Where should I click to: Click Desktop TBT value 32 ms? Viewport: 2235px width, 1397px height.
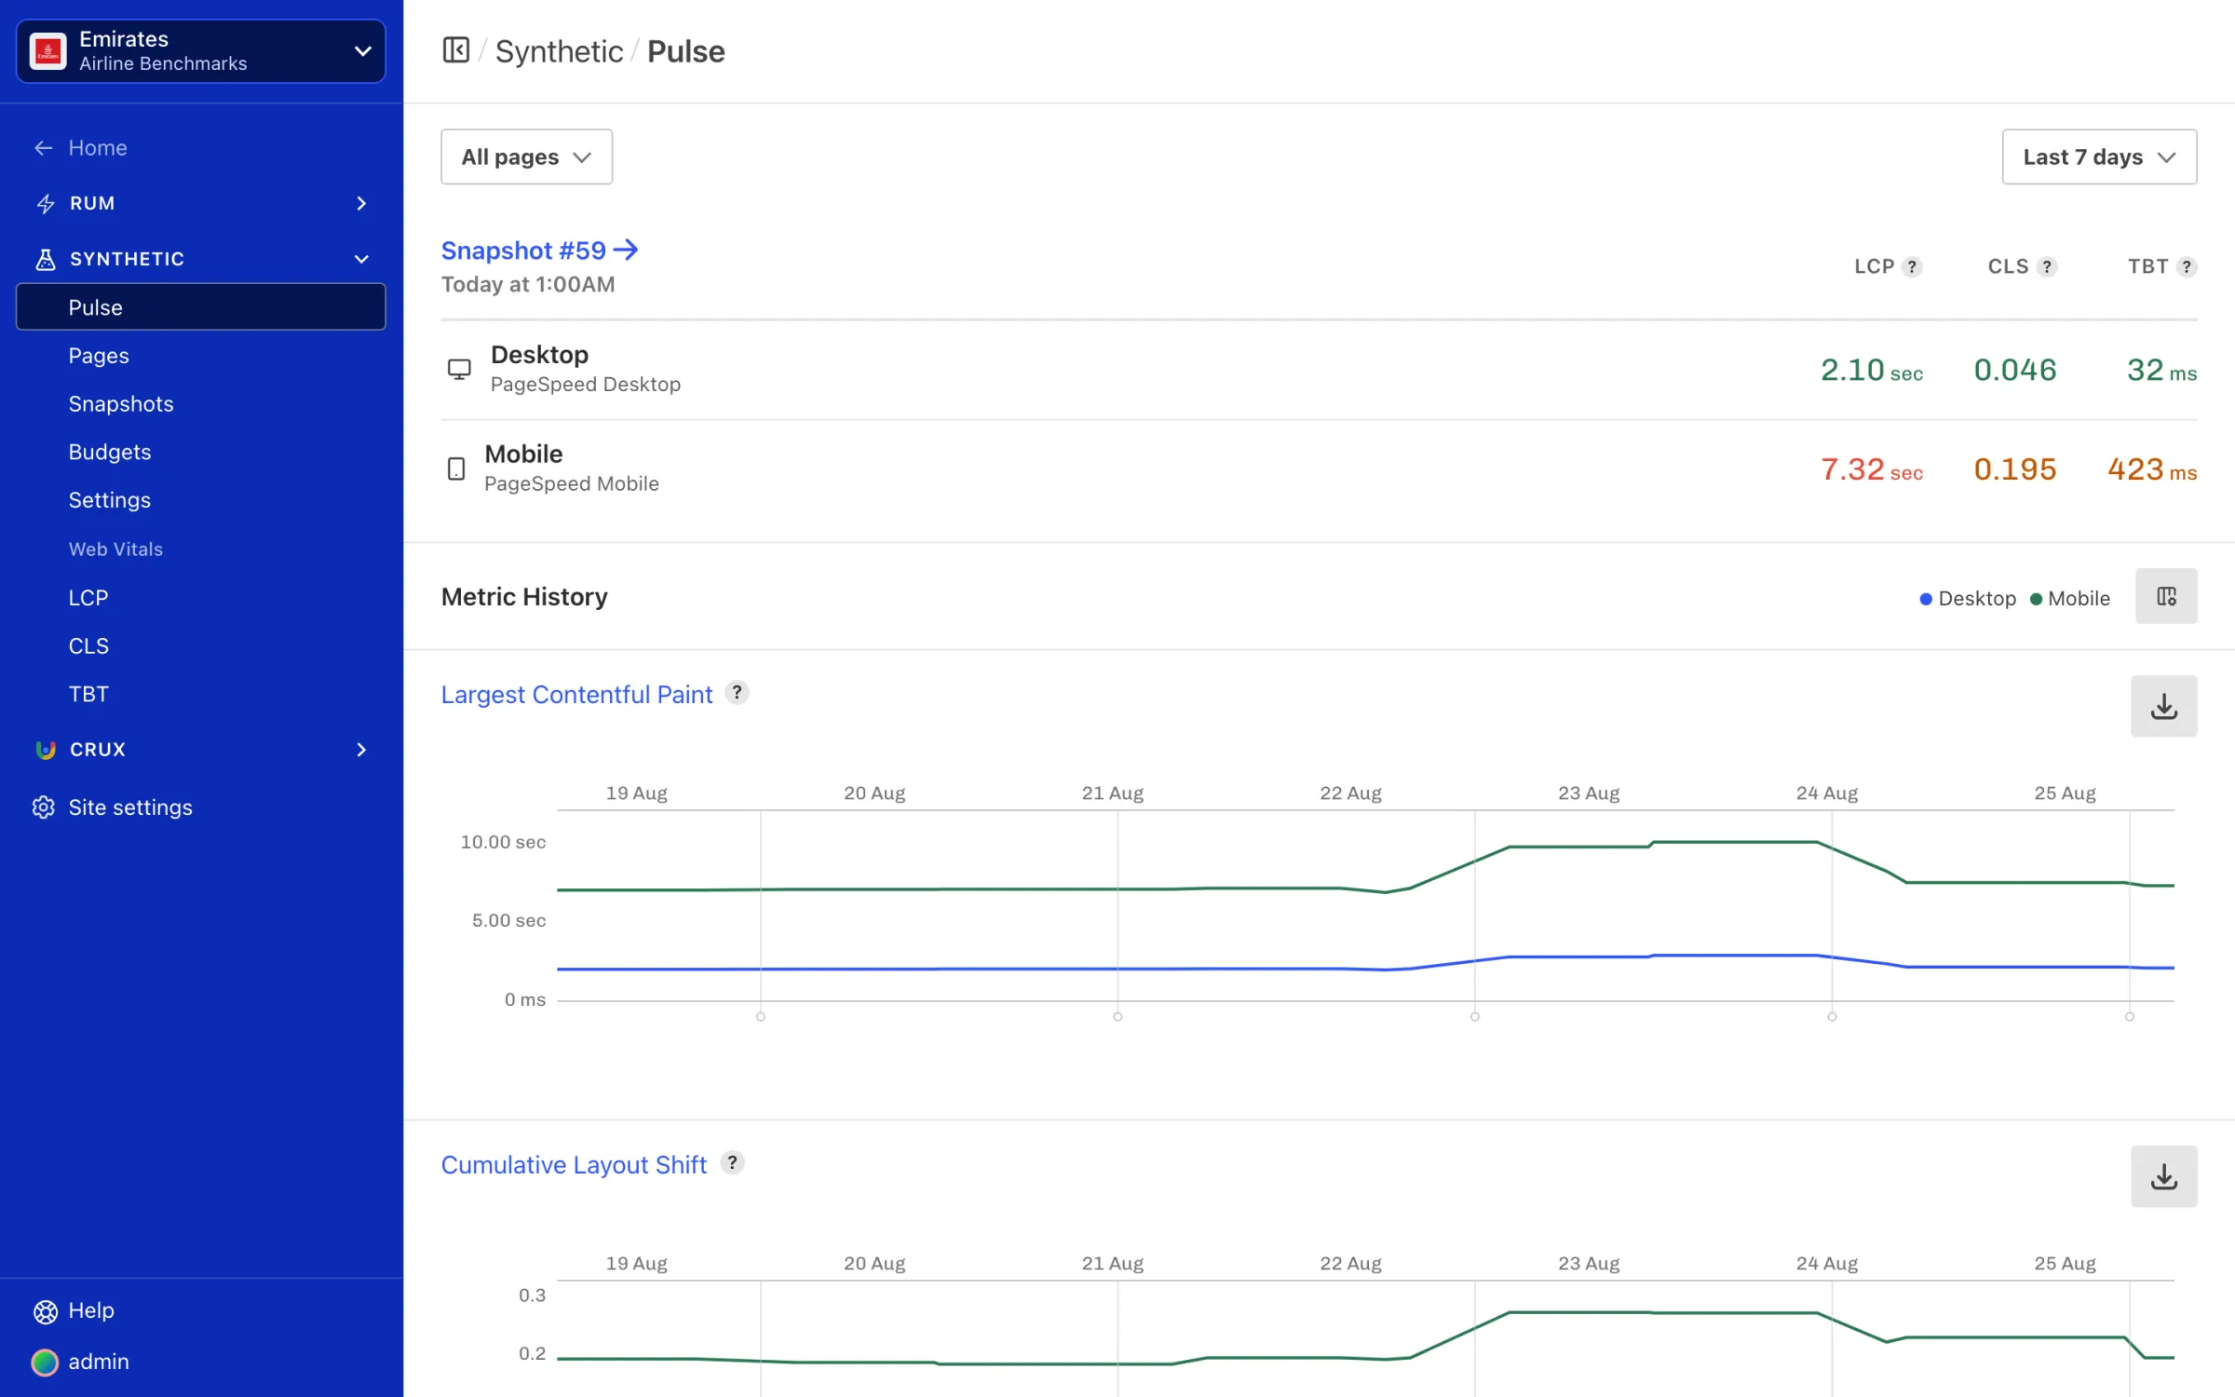pos(2161,371)
